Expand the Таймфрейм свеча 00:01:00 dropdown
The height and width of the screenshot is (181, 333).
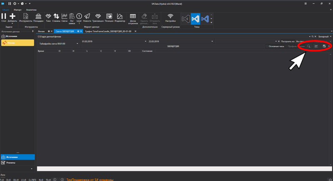77,44
